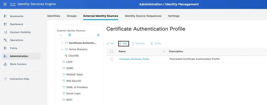Screen dimensions: 267x105
Task: Click the settings gear in External Identity Sources panel
Action: click(98, 35)
